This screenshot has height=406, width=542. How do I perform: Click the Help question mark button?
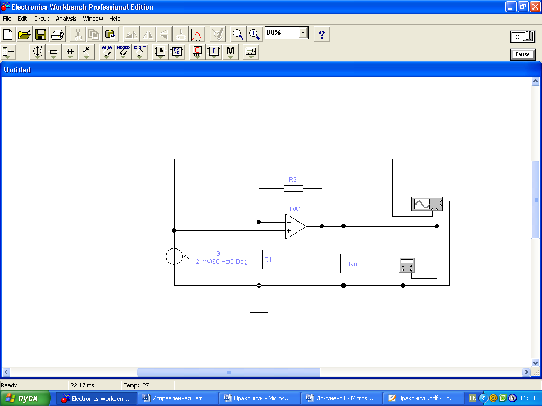(322, 34)
